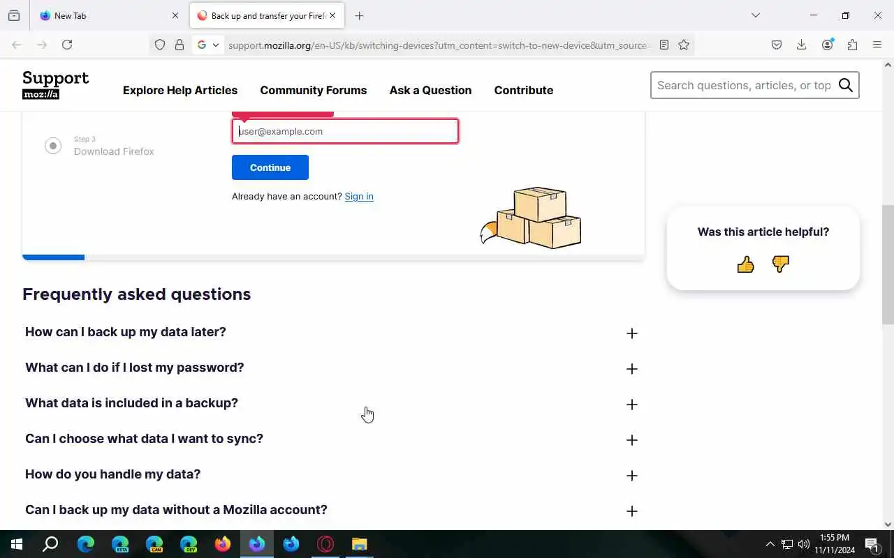Open Ask a Question menu
This screenshot has height=558, width=894.
[430, 90]
